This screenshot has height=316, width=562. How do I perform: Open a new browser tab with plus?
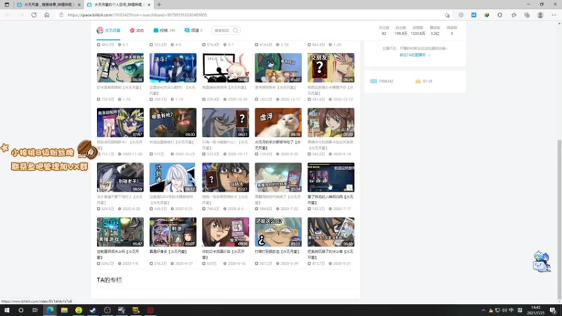point(159,5)
